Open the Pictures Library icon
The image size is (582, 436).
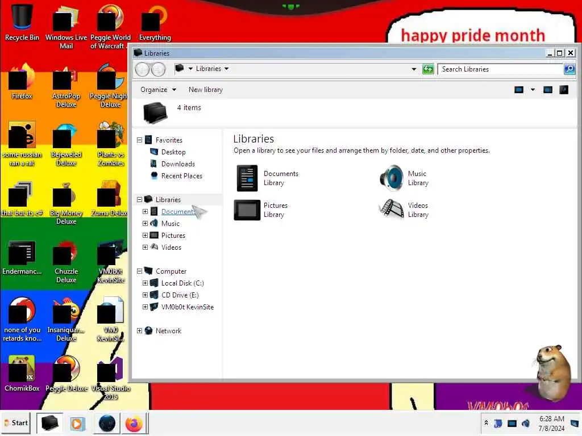click(x=247, y=210)
